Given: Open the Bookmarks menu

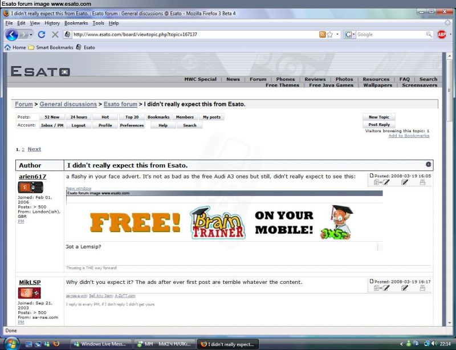Looking at the screenshot, I should click(x=76, y=23).
